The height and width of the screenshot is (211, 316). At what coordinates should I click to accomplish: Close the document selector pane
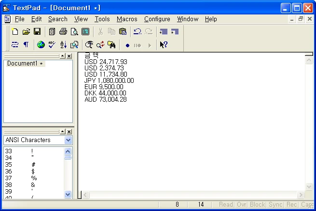[69, 56]
